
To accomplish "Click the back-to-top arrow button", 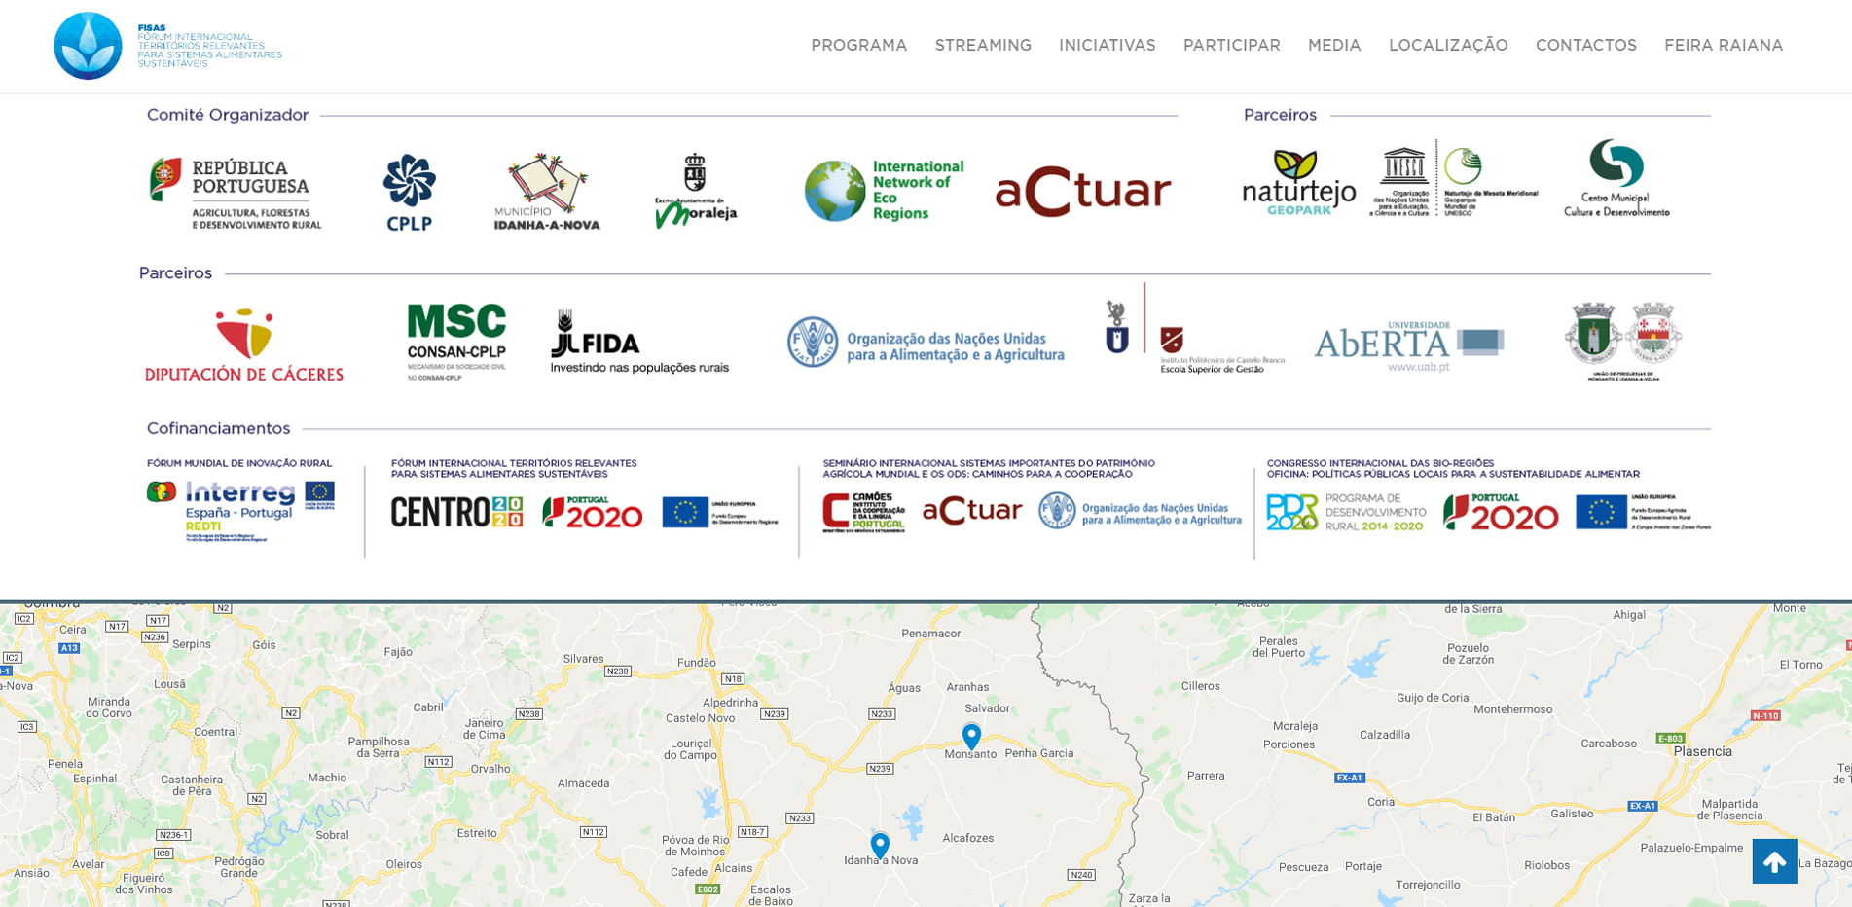I will pyautogui.click(x=1775, y=861).
